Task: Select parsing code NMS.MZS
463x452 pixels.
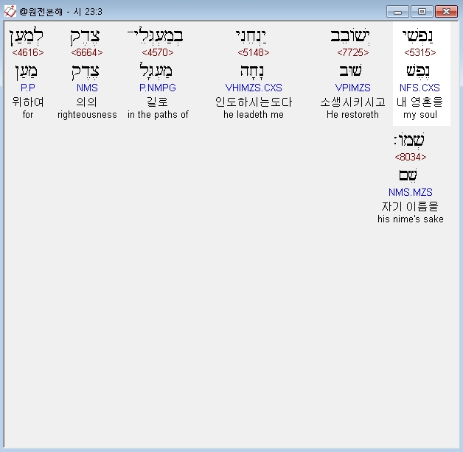Action: point(411,192)
